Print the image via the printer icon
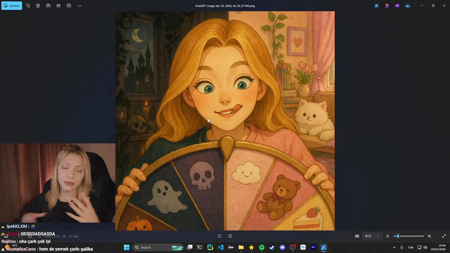450x253 pixels. click(x=48, y=6)
